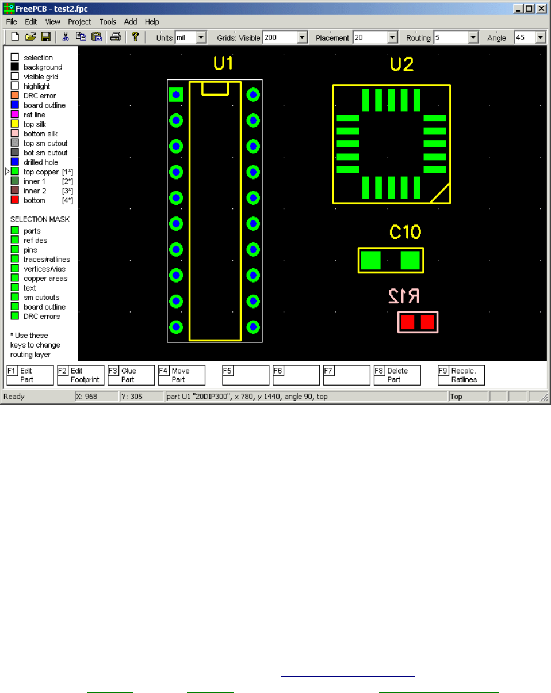The width and height of the screenshot is (551, 693).
Task: Click the X: 968 status bar entry
Action: (96, 397)
